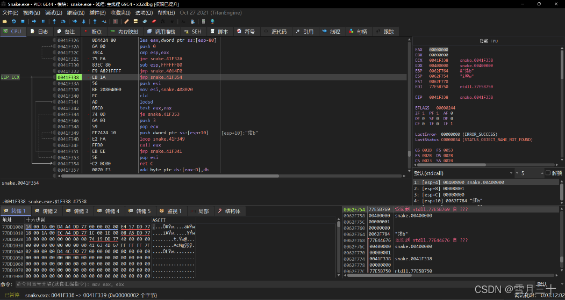The height and width of the screenshot is (300, 565).
Task: Click the Find strings toolbar icon
Action: point(183,21)
